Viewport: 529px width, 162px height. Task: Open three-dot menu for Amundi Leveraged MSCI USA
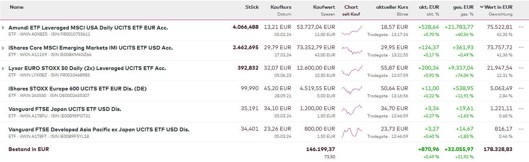point(521,27)
